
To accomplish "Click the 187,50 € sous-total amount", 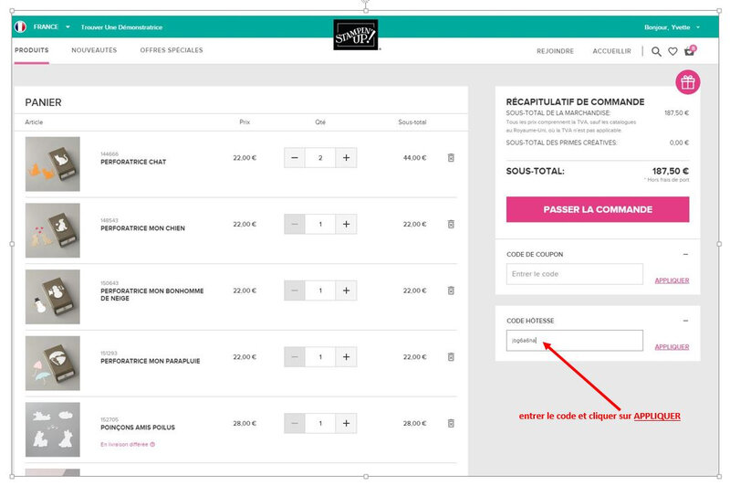I will [671, 171].
